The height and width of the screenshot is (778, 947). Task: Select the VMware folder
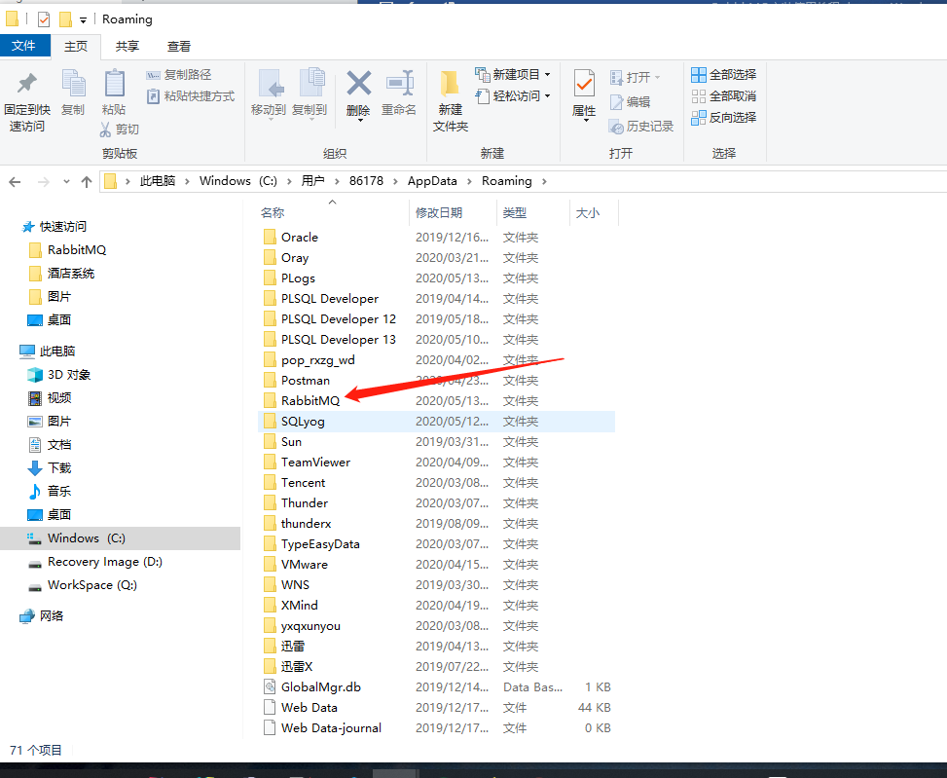pos(436,564)
